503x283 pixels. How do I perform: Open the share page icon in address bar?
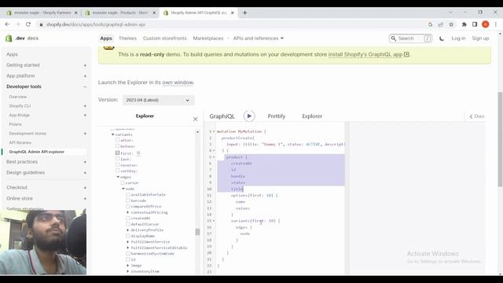(441, 24)
